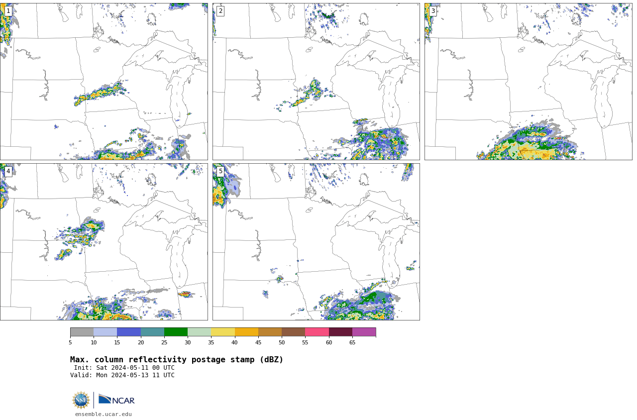Click the colorbar tick label 65
This screenshot has width=637, height=420.
(352, 342)
